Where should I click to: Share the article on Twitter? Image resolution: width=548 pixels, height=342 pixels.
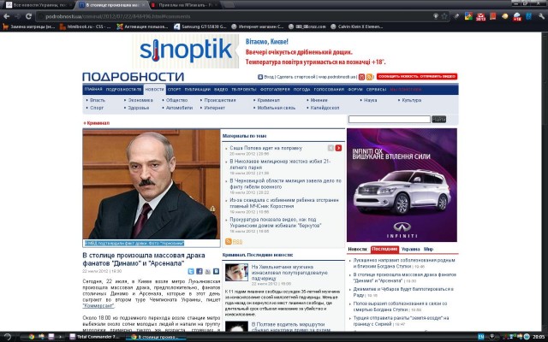[x=191, y=271]
